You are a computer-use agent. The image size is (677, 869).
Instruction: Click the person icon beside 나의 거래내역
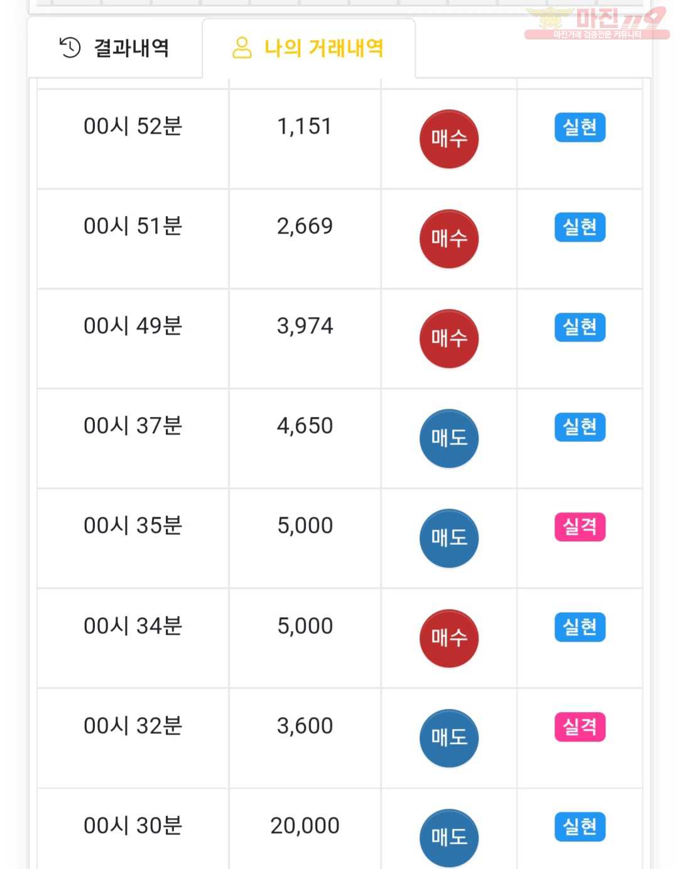pyautogui.click(x=242, y=47)
